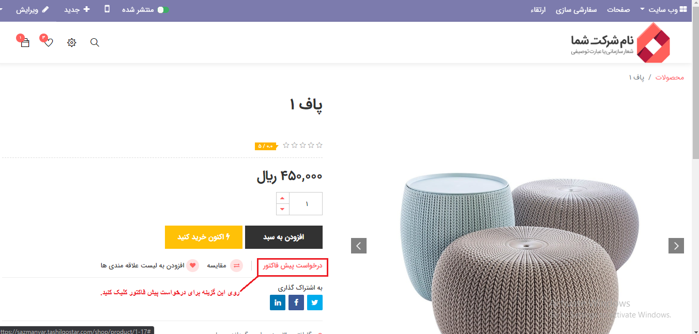Click the five-star product rating
This screenshot has height=334, width=699.
pos(302,146)
